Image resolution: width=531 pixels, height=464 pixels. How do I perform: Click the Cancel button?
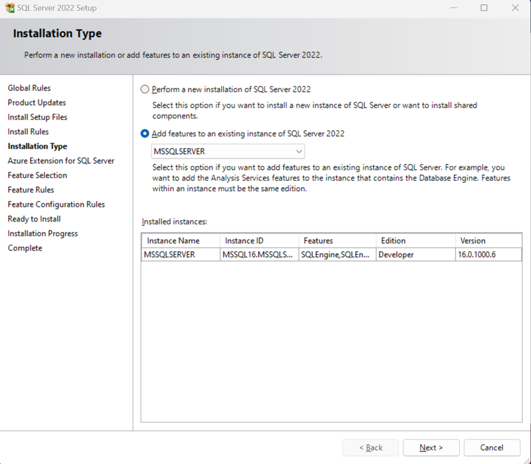coord(492,448)
